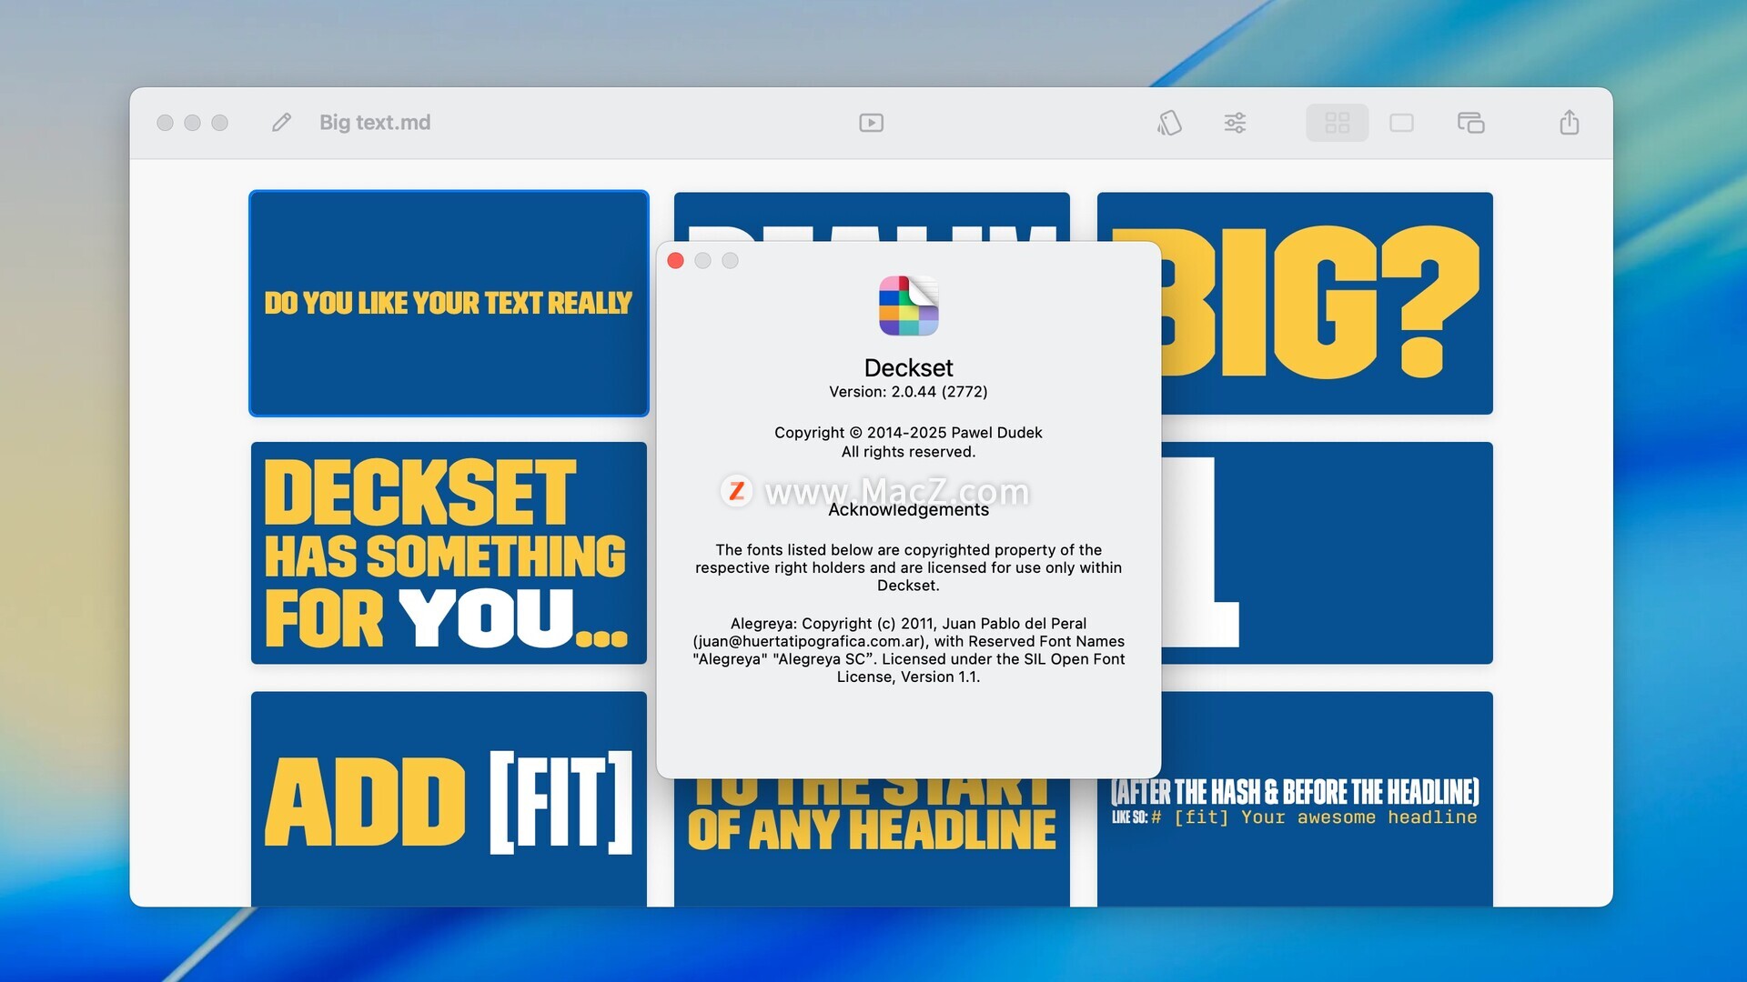
Task: Close the main Deckset window
Action: [165, 123]
